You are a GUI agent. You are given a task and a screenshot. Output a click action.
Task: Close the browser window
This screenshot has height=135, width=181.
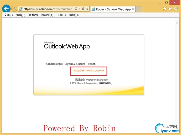174,2
